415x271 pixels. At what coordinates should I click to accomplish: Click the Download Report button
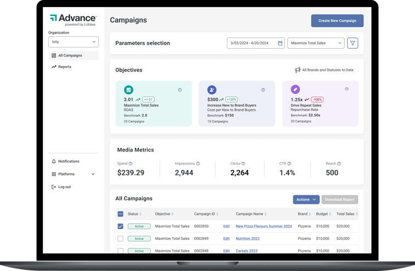[x=340, y=200]
